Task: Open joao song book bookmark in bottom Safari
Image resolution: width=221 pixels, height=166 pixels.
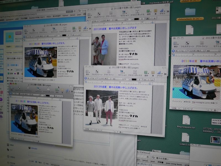Action: (174, 164)
